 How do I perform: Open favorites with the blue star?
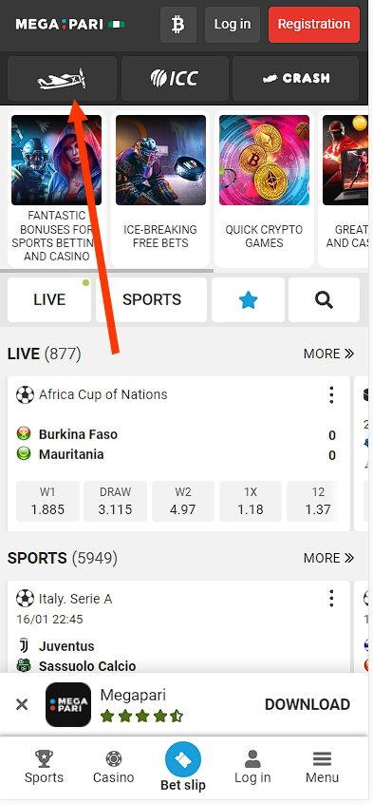click(x=248, y=300)
